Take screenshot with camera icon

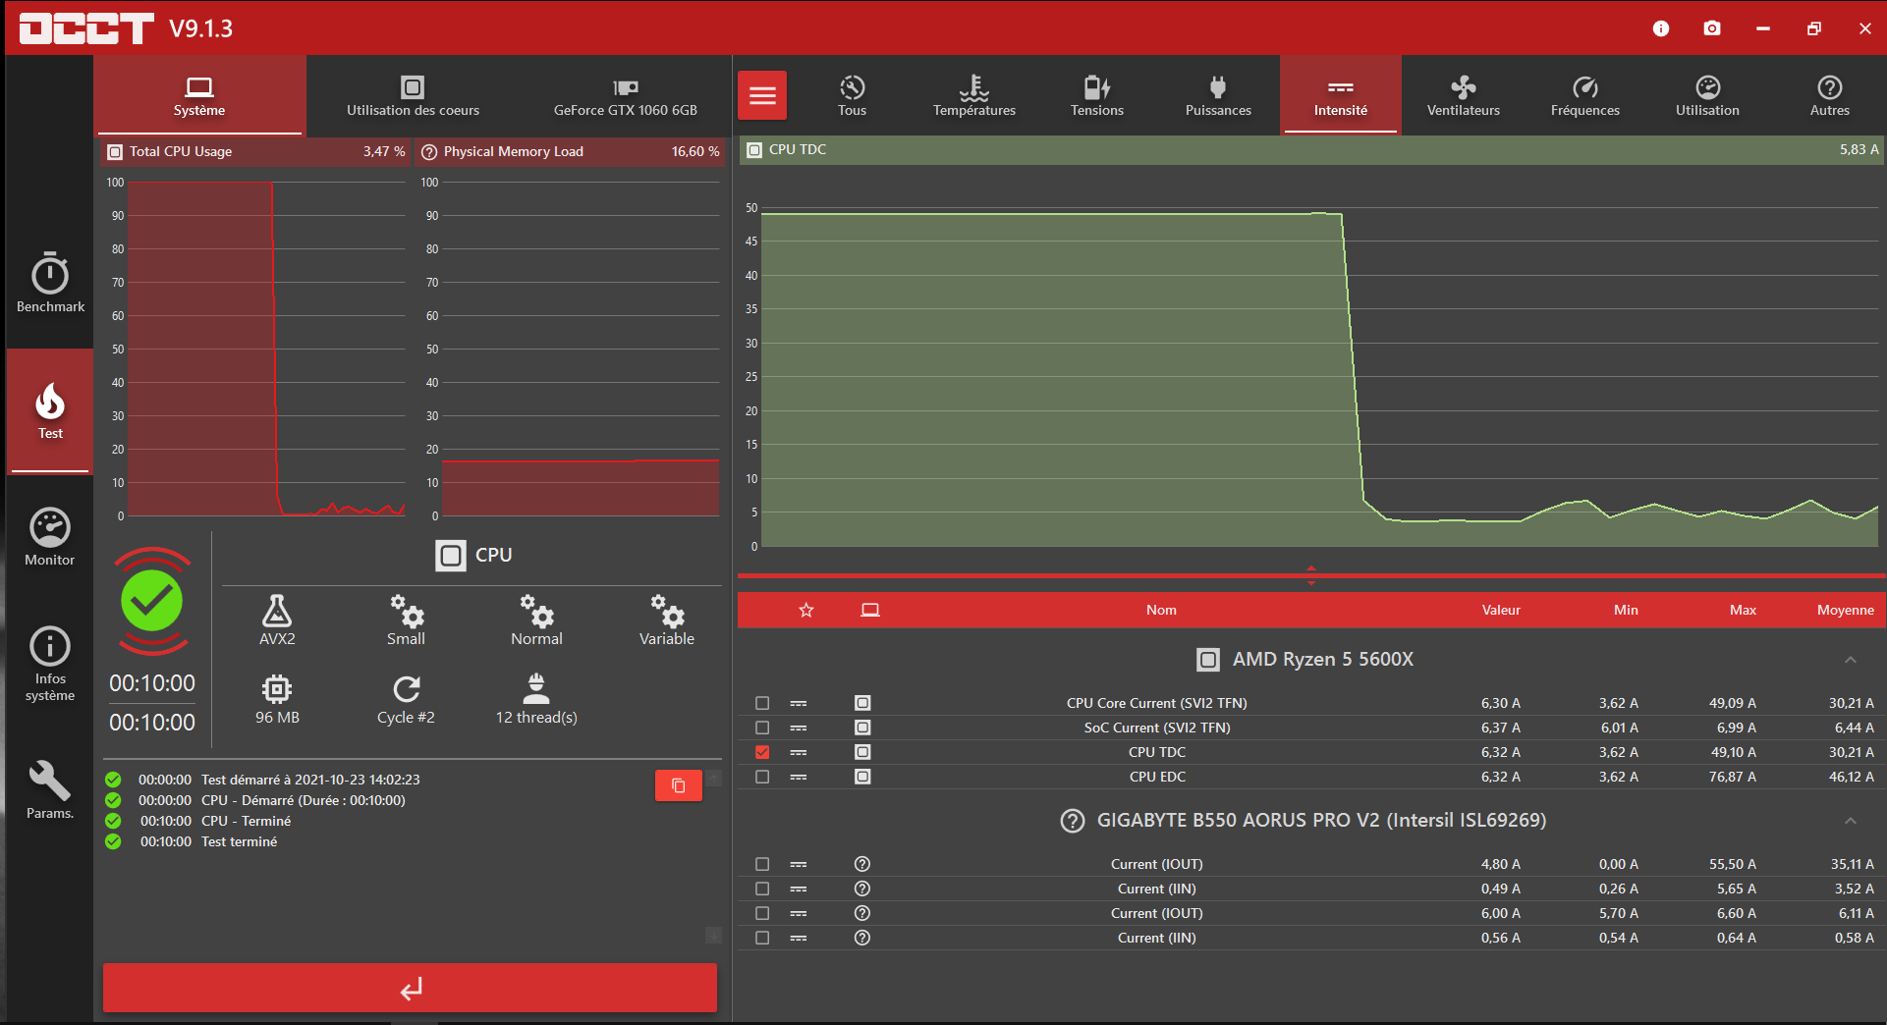tap(1712, 28)
